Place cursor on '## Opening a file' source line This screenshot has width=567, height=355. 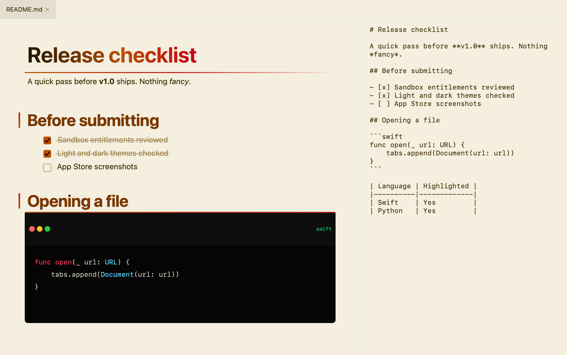click(x=405, y=120)
